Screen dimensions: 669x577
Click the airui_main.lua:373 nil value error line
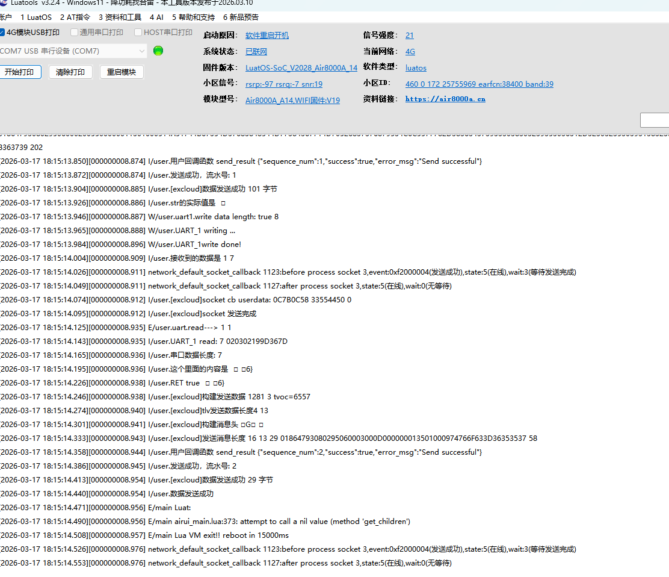205,521
